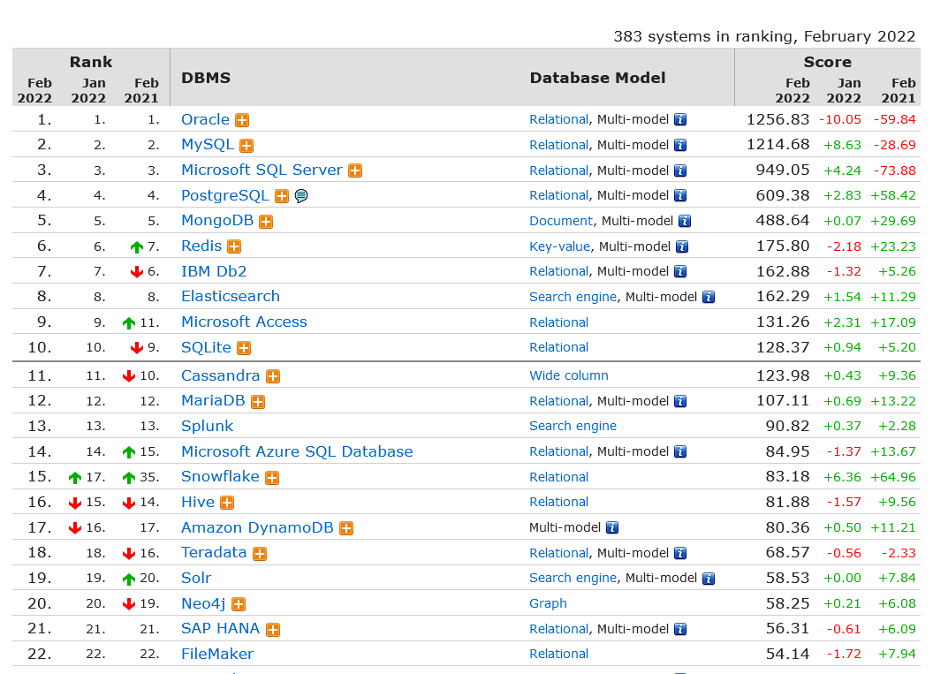Click the orange plus icon next to PostgreSQL
The height and width of the screenshot is (674, 933).
coord(282,196)
